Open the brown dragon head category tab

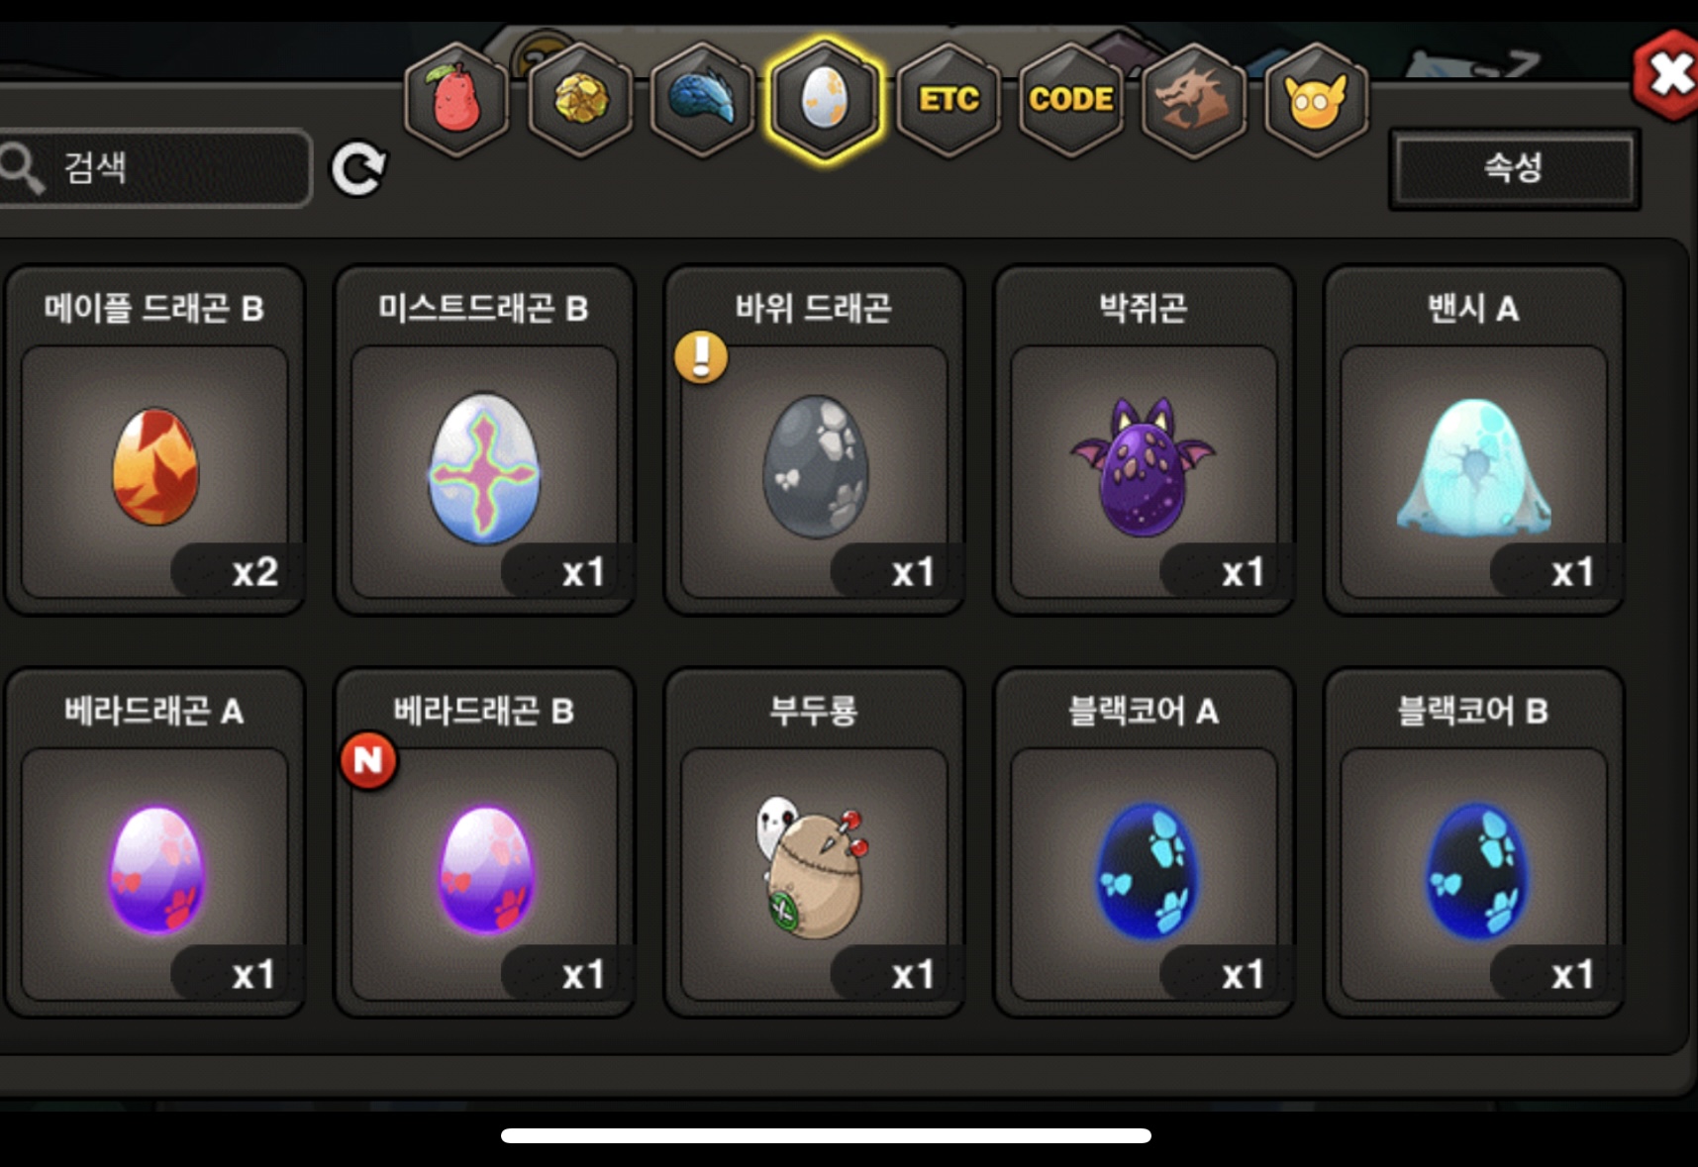(1193, 99)
